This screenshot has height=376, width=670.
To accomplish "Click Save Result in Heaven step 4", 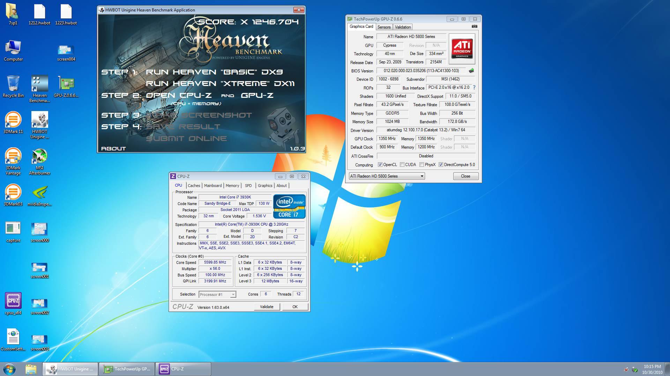I will click(x=183, y=127).
